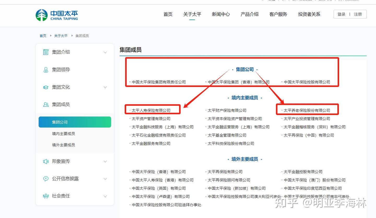376x218 pixels.
Task: Click the 集团领导 person icon
Action: [46, 70]
